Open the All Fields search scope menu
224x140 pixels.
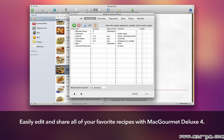pyautogui.click(x=58, y=16)
